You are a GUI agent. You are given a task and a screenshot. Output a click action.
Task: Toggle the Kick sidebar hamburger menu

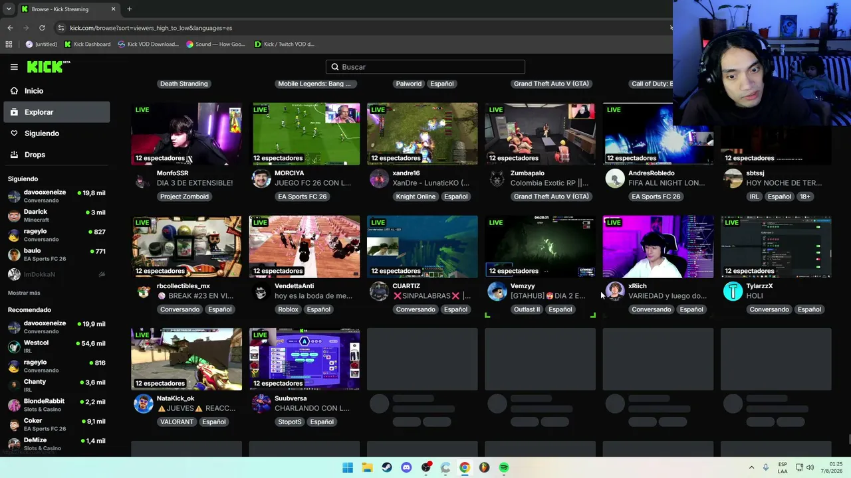pos(14,67)
